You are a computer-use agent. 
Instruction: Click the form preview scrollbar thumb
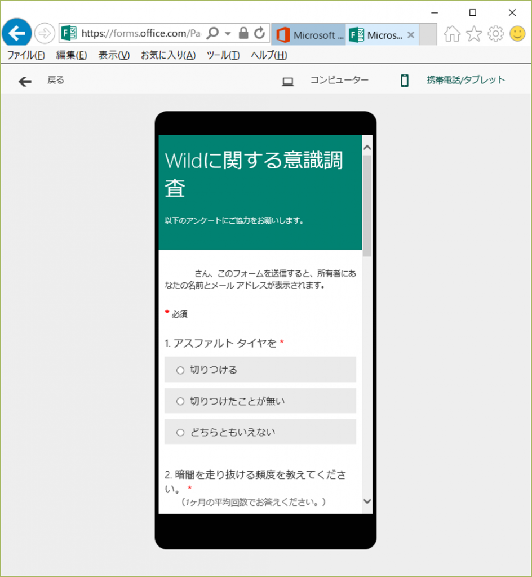[367, 206]
